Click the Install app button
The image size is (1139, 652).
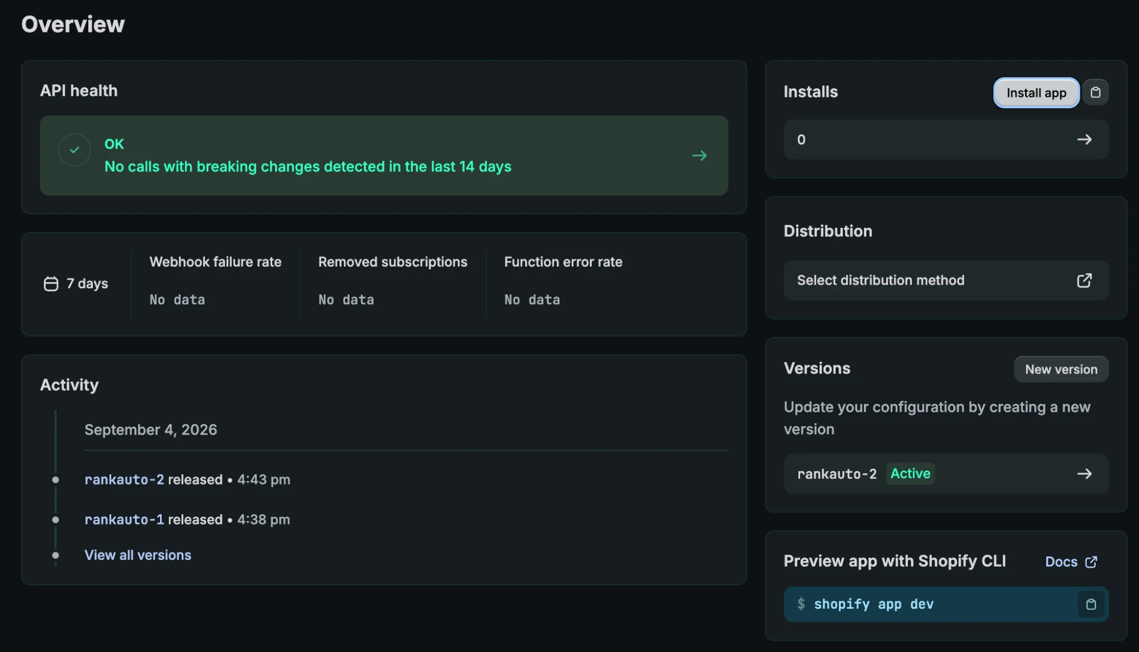click(x=1036, y=93)
